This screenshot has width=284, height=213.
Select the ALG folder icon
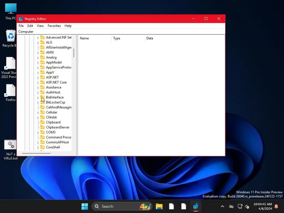coord(42,42)
